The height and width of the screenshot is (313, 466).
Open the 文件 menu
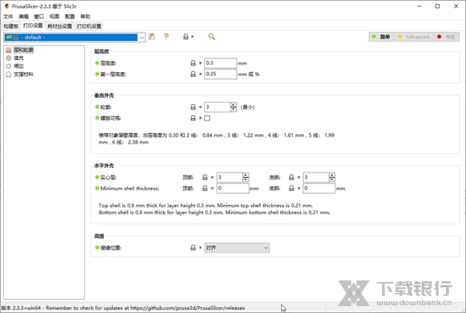8,16
